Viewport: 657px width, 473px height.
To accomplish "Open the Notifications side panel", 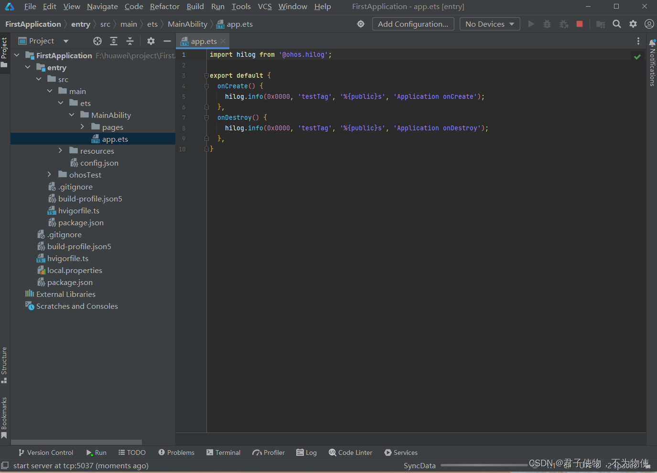I will tap(652, 63).
